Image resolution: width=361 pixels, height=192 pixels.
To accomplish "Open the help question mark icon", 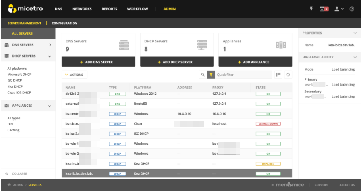I will pos(352,9).
